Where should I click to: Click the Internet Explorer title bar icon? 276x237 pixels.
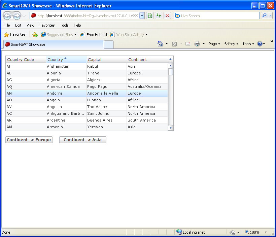(x=5, y=6)
